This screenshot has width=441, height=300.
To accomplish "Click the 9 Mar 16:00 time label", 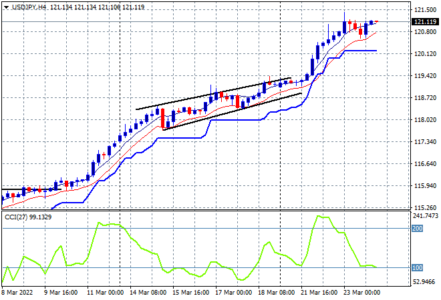I will [x=61, y=293].
